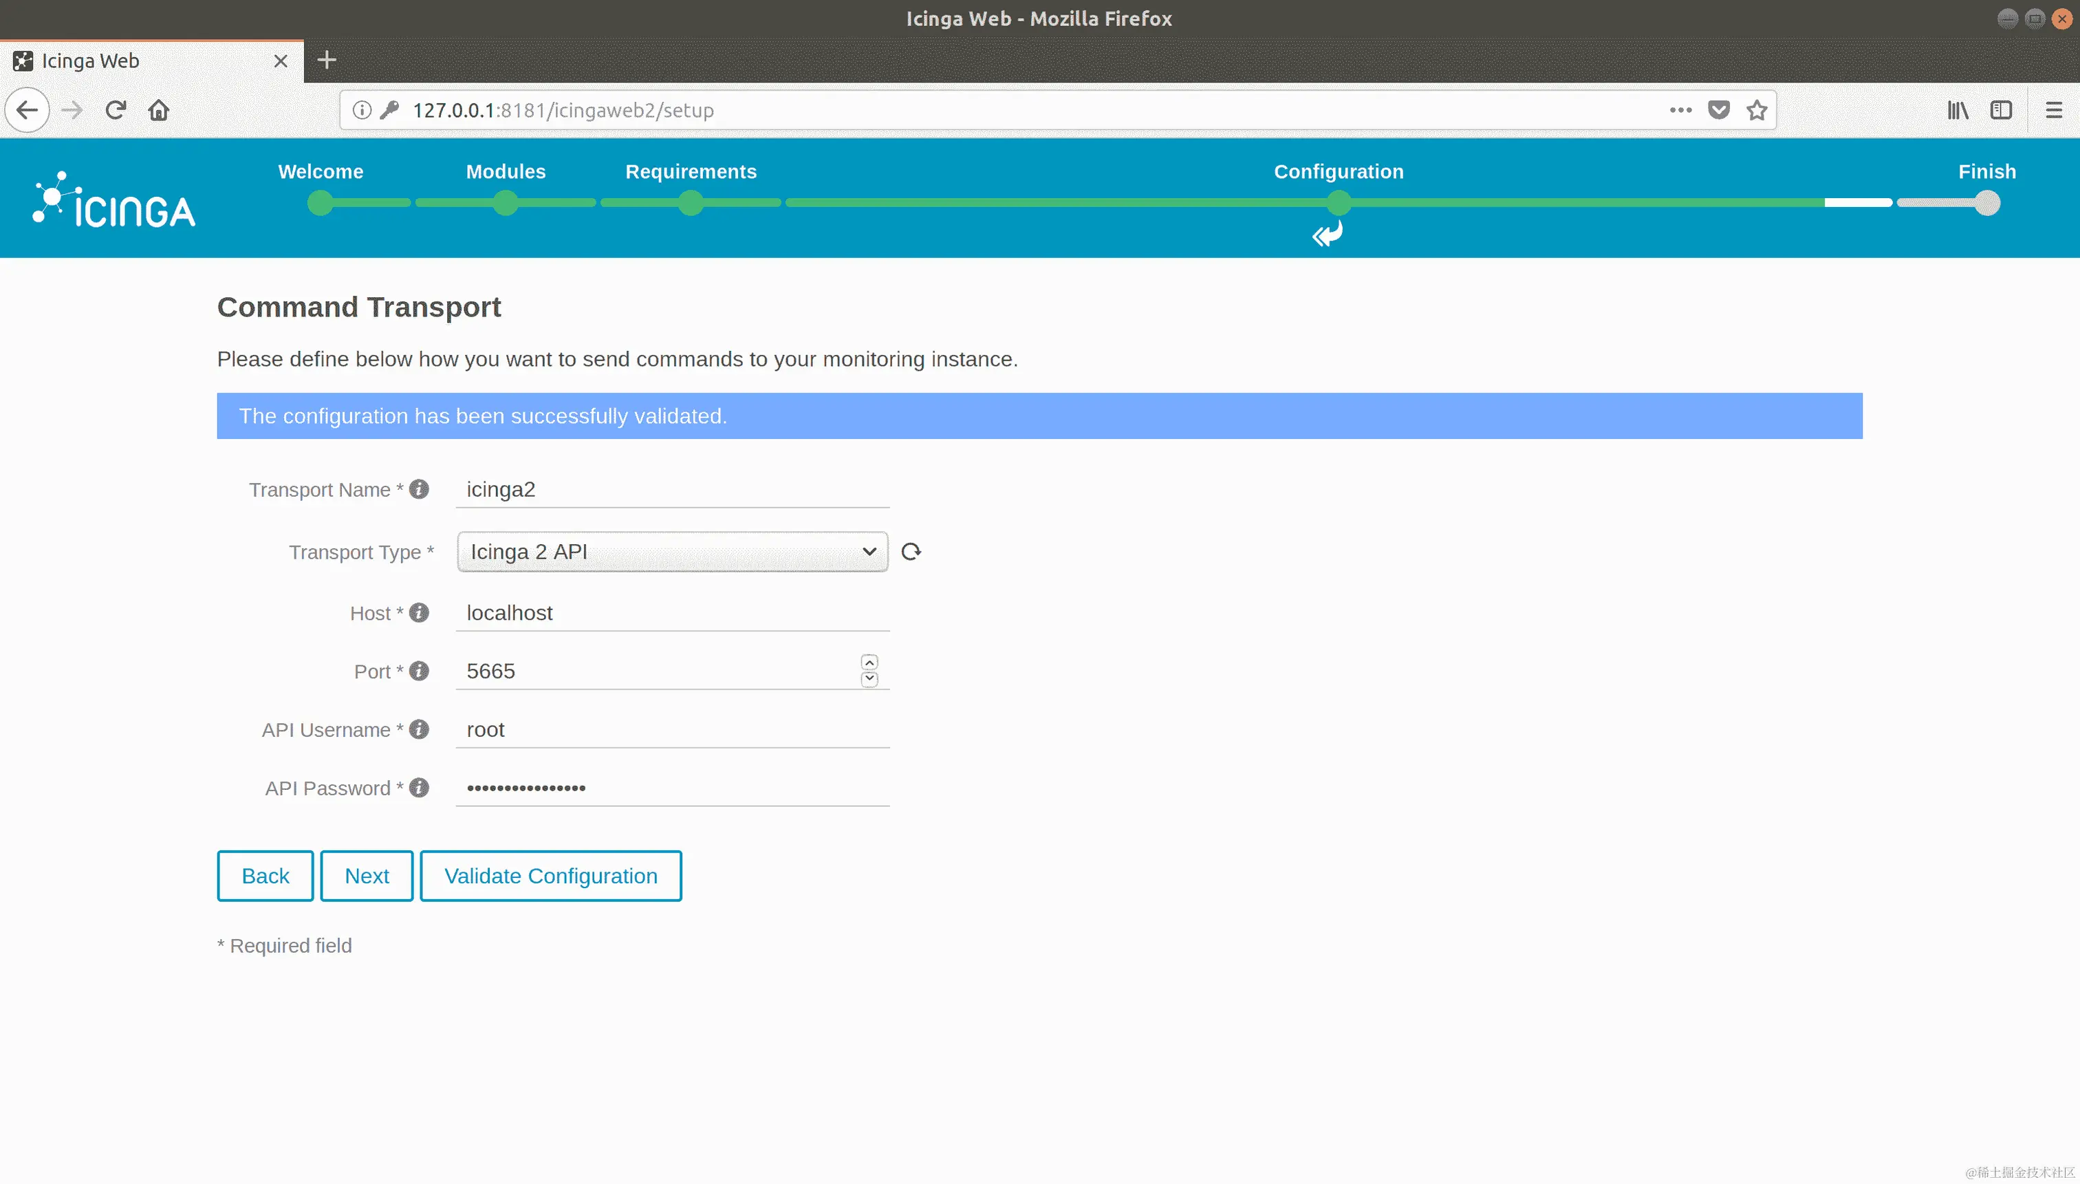Click the Next button

click(x=367, y=876)
